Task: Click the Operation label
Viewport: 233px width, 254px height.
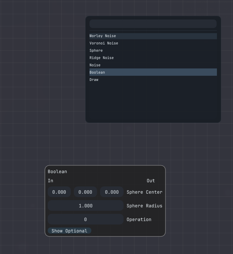Action: coord(139,220)
